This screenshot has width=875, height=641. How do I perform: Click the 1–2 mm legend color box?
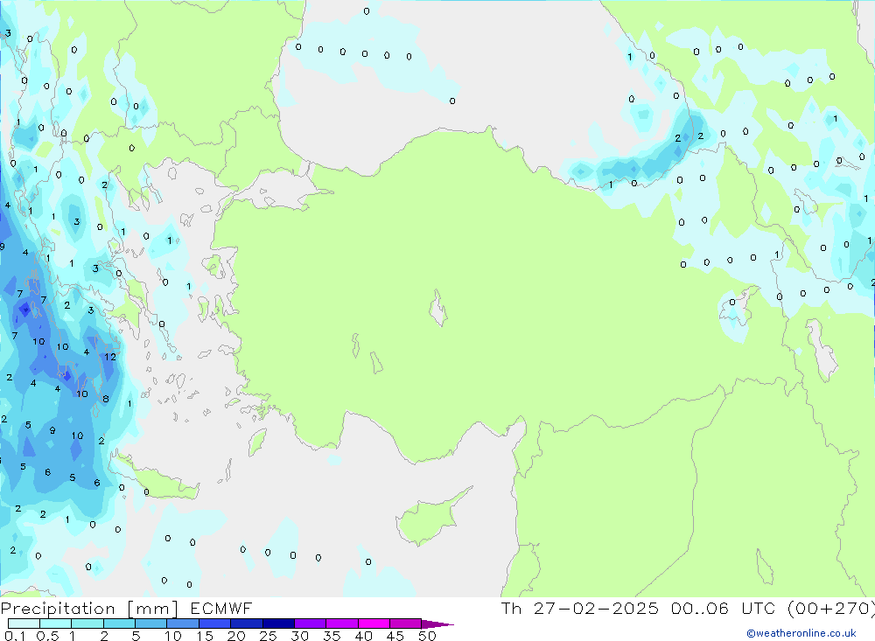[87, 624]
